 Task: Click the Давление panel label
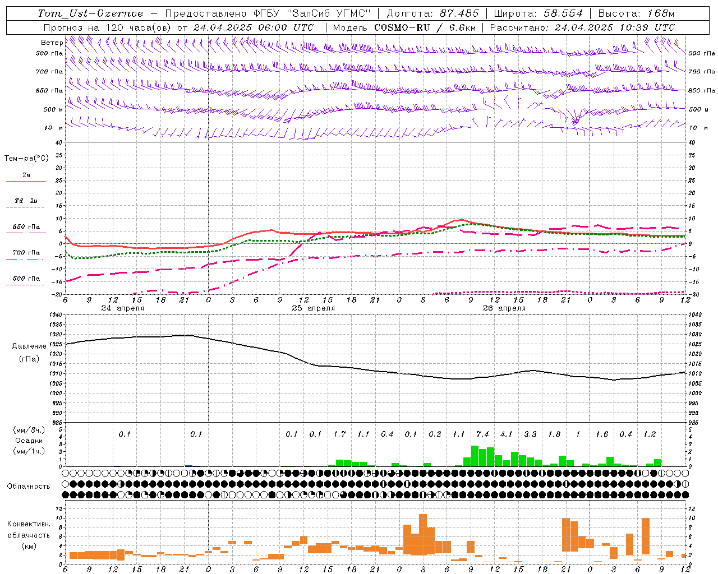pyautogui.click(x=29, y=346)
